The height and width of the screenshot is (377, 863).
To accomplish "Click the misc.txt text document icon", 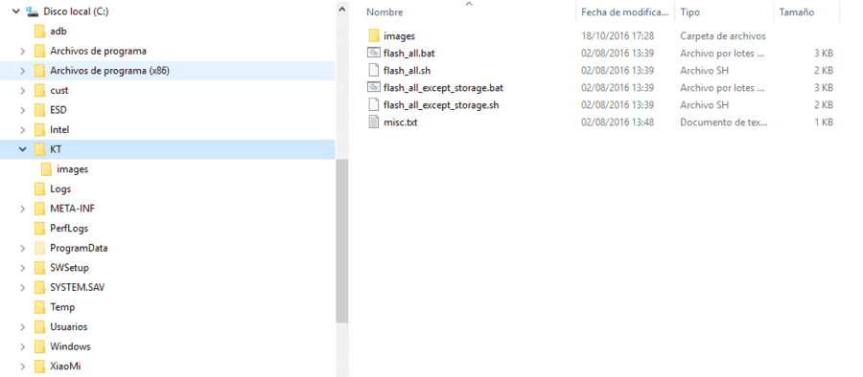I will pos(374,122).
